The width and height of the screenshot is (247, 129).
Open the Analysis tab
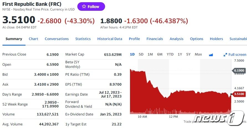point(177,39)
